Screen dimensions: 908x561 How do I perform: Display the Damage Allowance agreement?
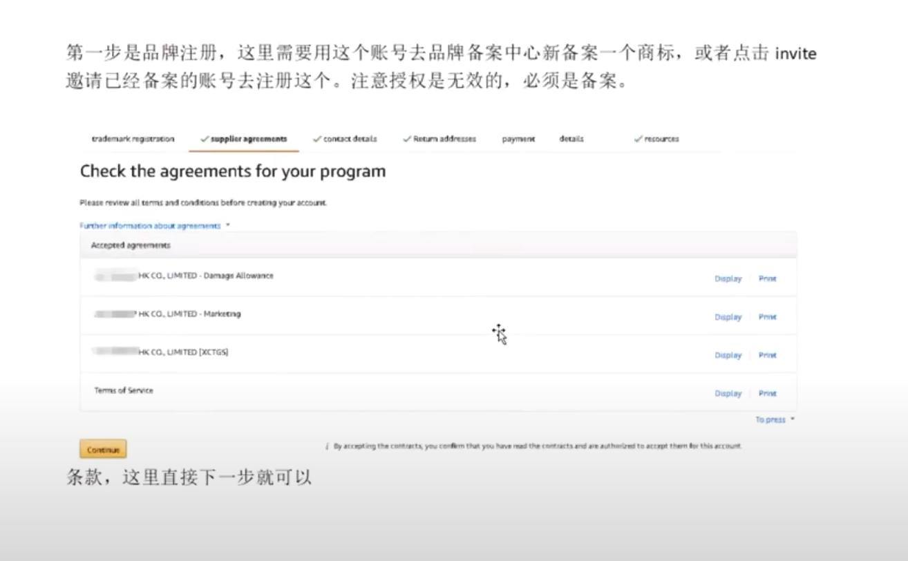pyautogui.click(x=727, y=278)
